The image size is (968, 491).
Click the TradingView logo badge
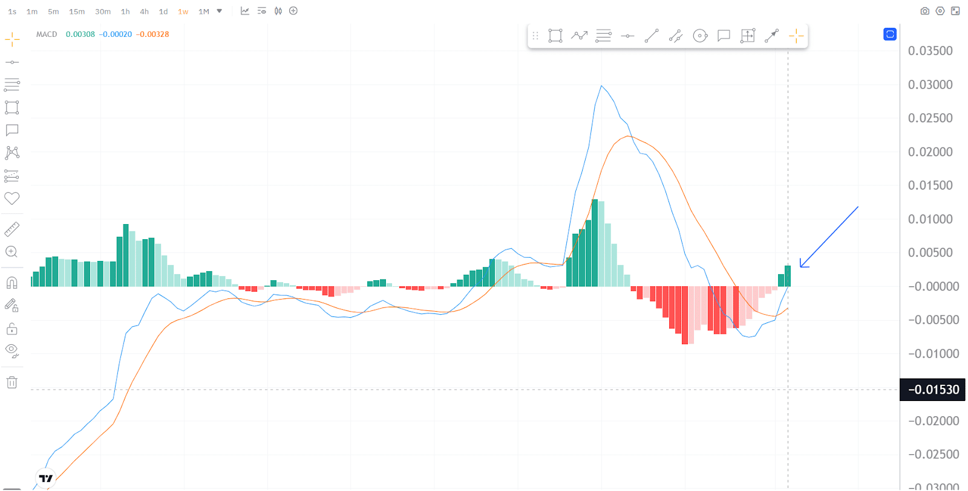[x=46, y=478]
